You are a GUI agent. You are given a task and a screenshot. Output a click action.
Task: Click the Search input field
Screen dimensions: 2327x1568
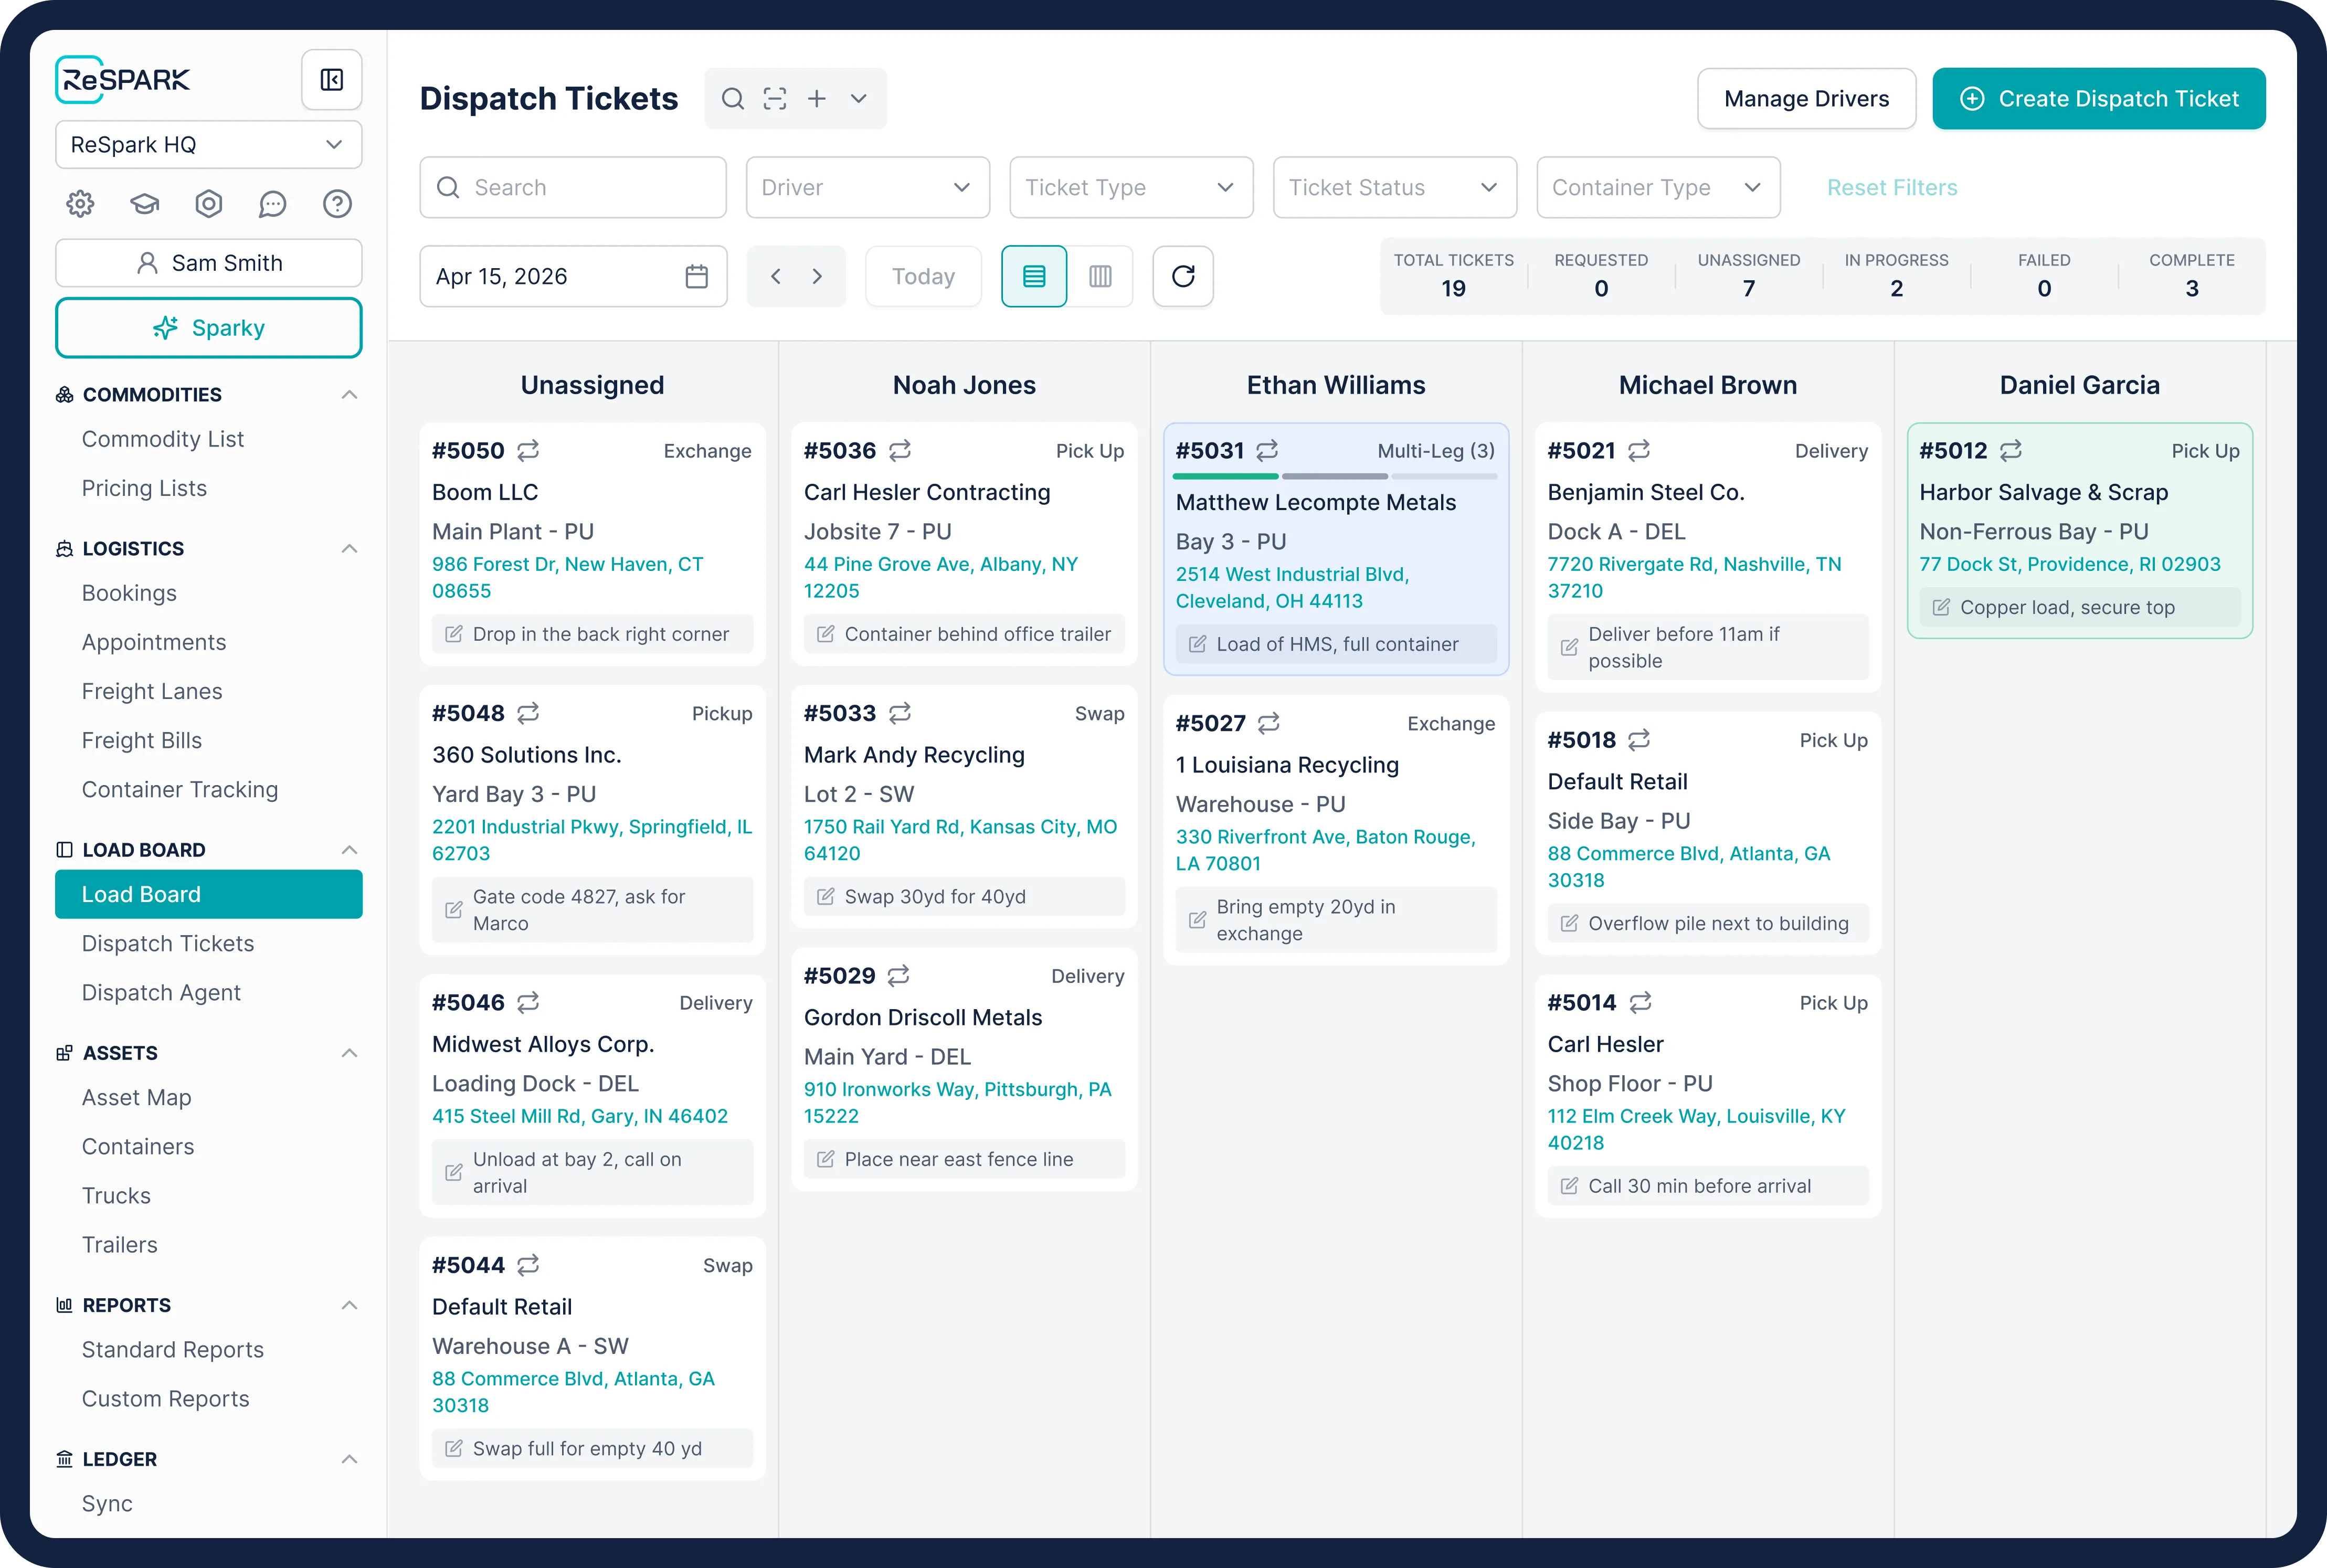click(x=573, y=187)
